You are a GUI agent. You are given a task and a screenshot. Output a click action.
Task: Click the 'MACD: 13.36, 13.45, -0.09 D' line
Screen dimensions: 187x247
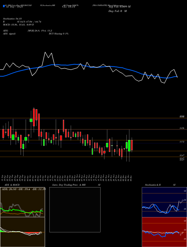(x=19, y=25)
